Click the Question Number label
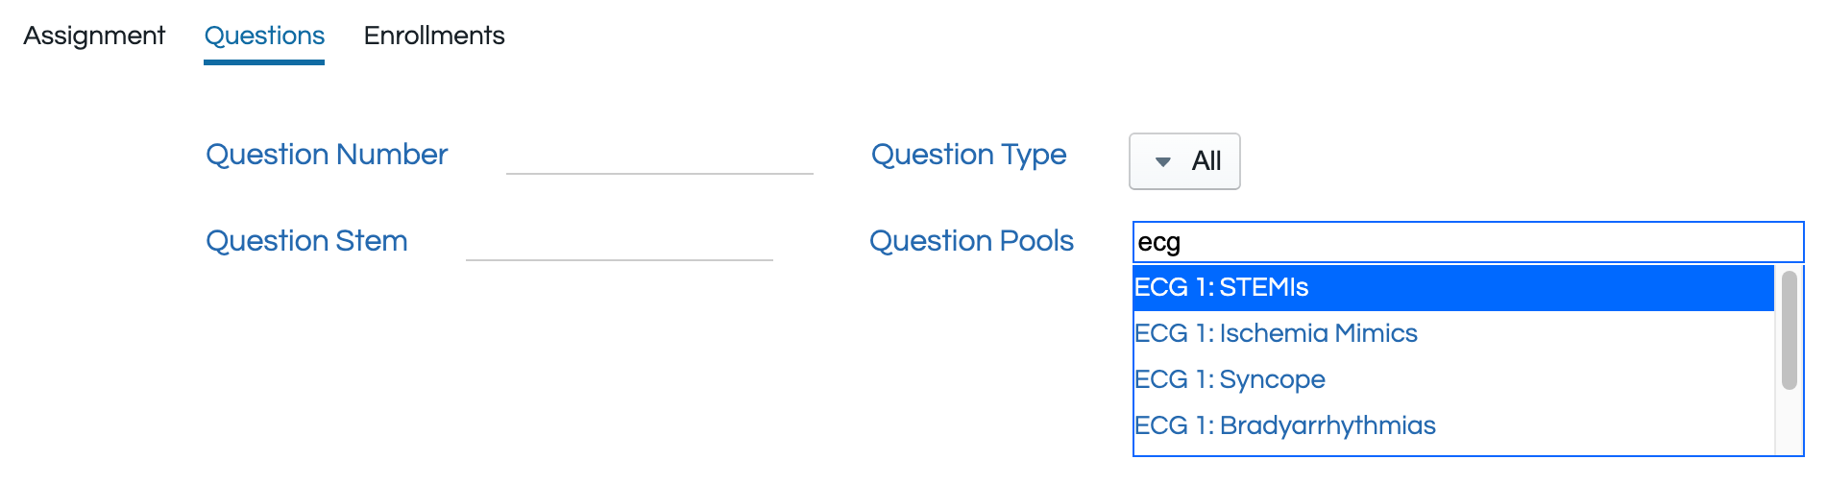The height and width of the screenshot is (484, 1827). pos(327,155)
